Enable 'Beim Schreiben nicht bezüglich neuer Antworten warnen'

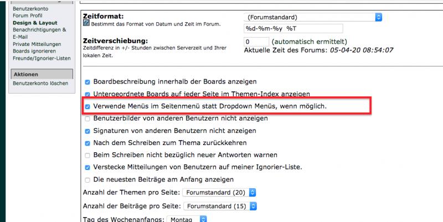[x=87, y=155]
